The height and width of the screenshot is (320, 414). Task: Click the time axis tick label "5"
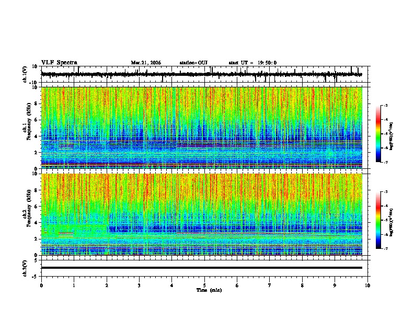(x=204, y=285)
